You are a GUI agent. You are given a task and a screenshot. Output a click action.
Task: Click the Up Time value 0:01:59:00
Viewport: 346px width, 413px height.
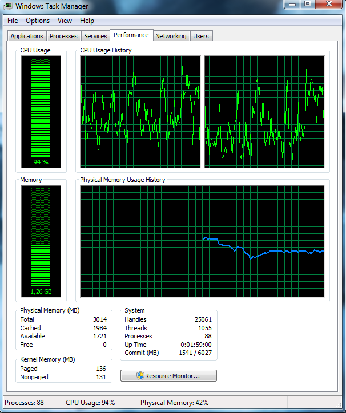click(196, 345)
